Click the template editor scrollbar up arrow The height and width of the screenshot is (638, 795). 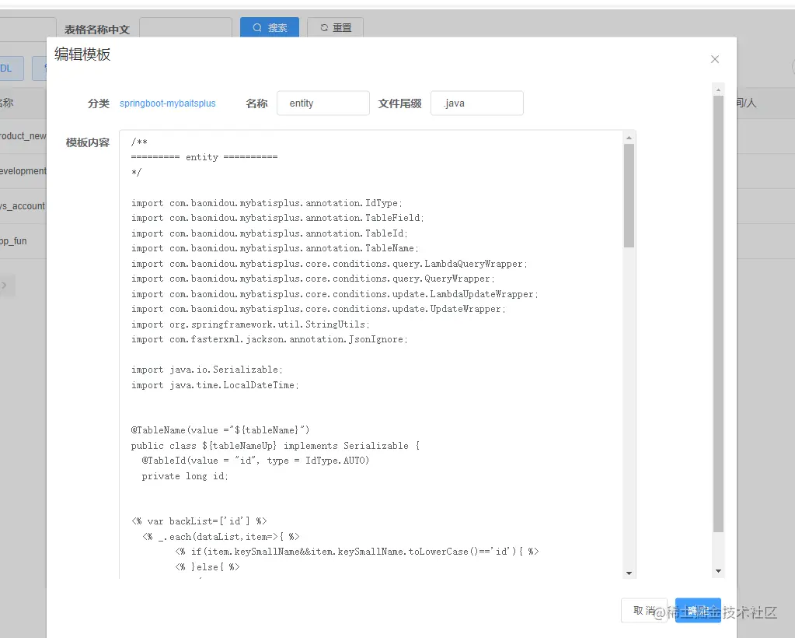pos(629,138)
